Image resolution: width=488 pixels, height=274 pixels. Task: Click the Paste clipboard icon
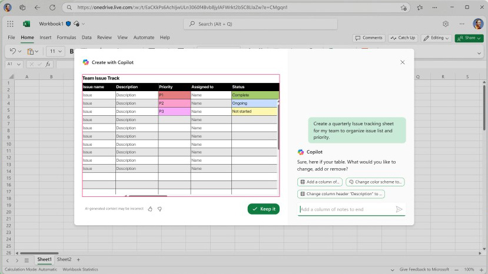(30, 51)
